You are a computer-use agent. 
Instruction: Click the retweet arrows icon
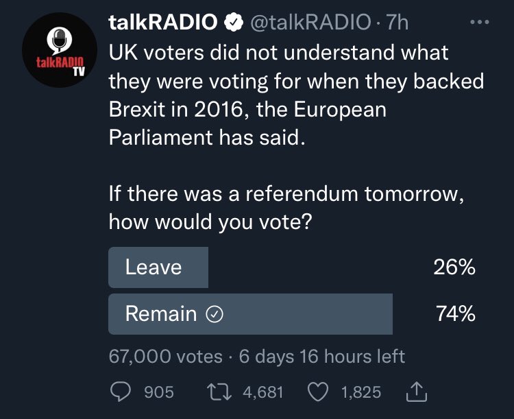click(219, 392)
